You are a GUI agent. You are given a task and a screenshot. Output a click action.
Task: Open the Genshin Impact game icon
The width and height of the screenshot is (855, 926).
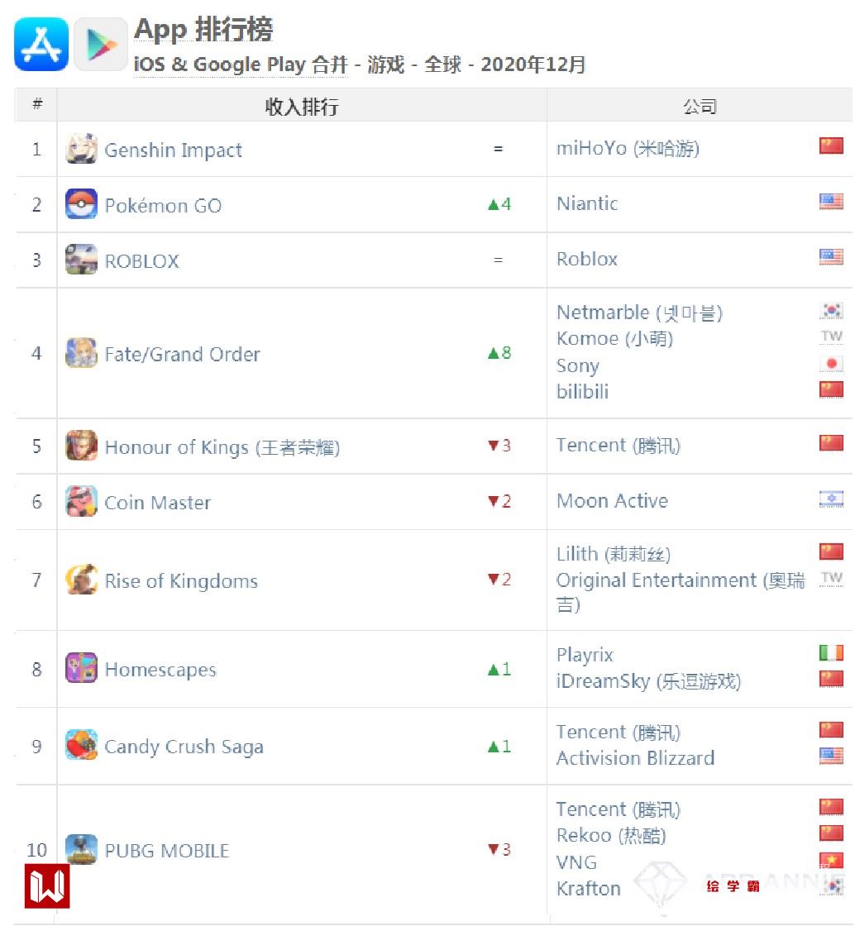tap(82, 149)
